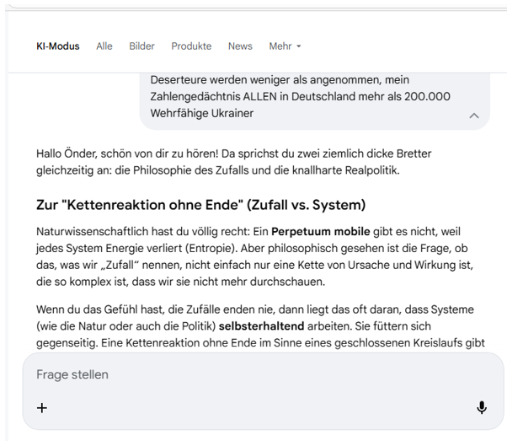
Task: Click the heading Zur Kettenreaktion ohne Ende
Action: click(x=200, y=205)
